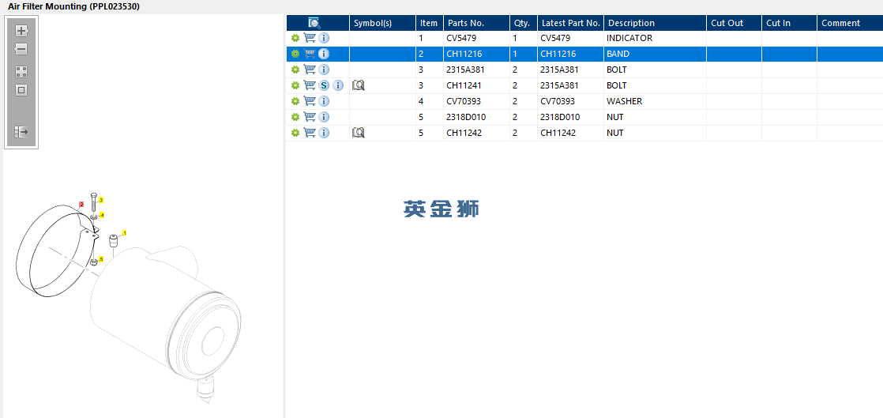Click the search icon in the table header
The width and height of the screenshot is (883, 418).
click(314, 23)
